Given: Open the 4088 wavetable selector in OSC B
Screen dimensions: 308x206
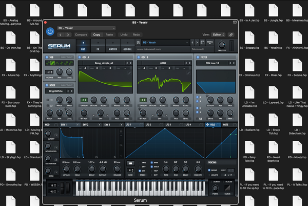Looking at the screenshot, I should pos(163,63).
